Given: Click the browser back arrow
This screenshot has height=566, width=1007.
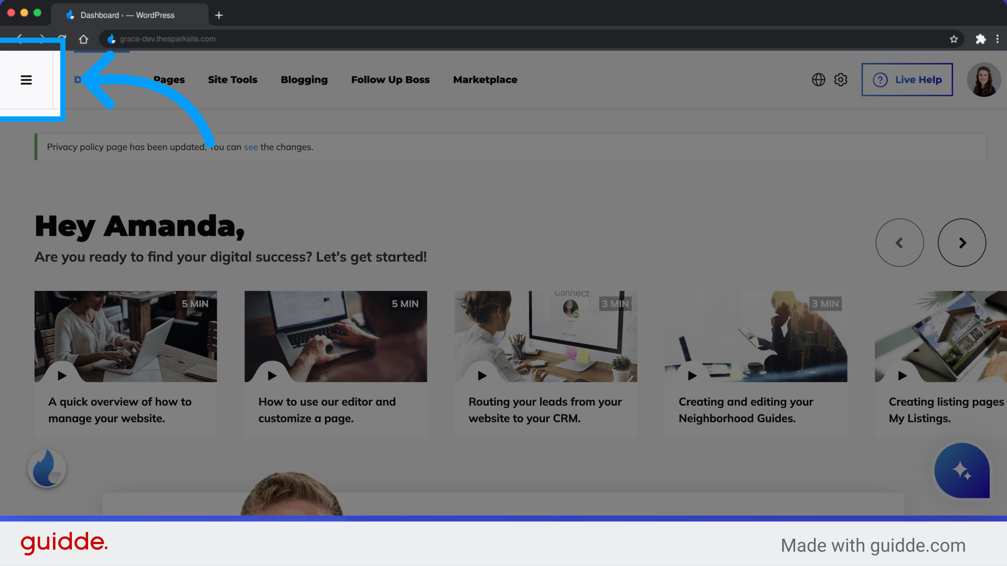Looking at the screenshot, I should tap(19, 39).
